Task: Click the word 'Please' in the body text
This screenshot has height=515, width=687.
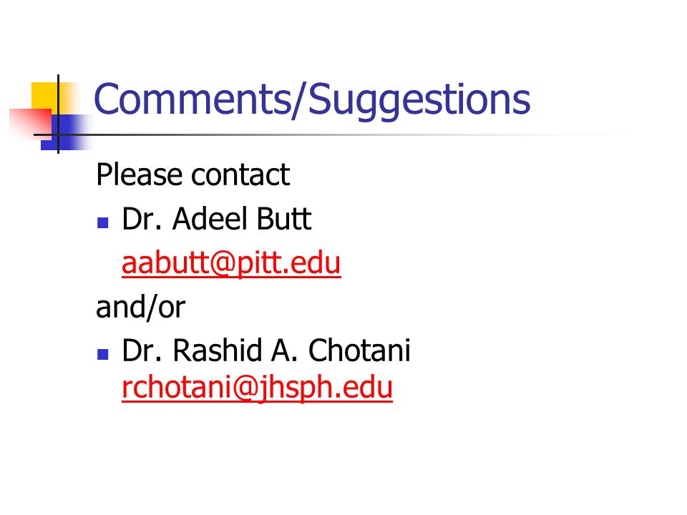Action: tap(140, 175)
